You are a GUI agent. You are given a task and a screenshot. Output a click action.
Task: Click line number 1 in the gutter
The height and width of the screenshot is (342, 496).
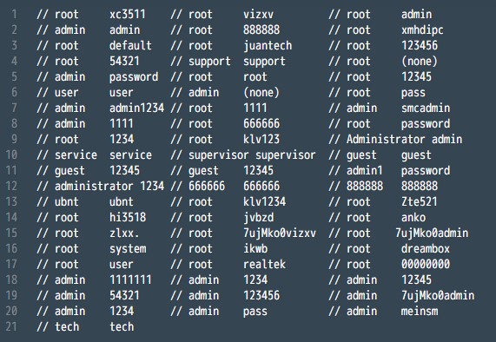click(x=14, y=14)
